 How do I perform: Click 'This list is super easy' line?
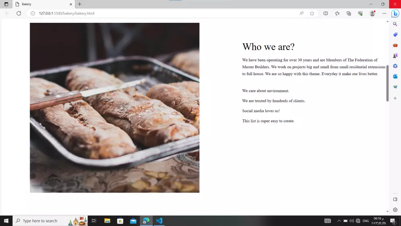click(268, 121)
